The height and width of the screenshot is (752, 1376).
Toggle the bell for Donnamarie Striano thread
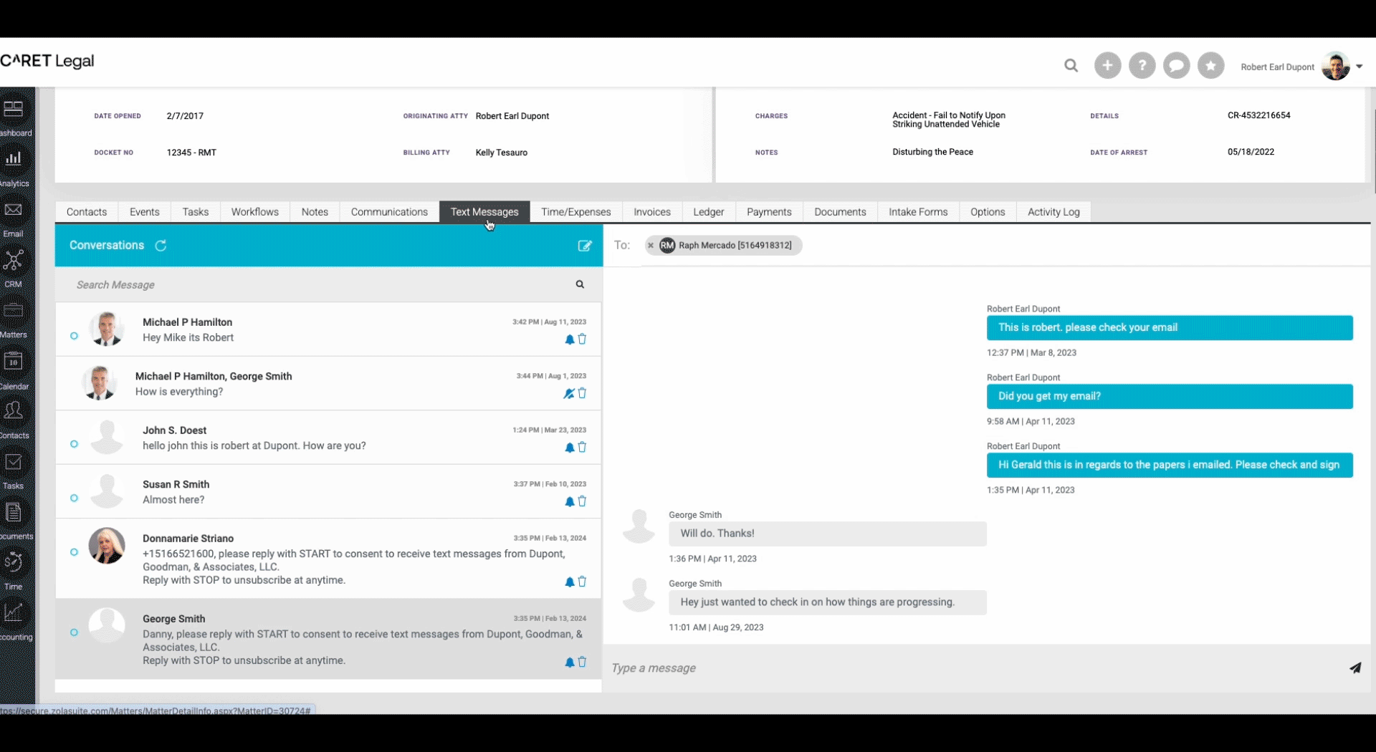pos(568,582)
